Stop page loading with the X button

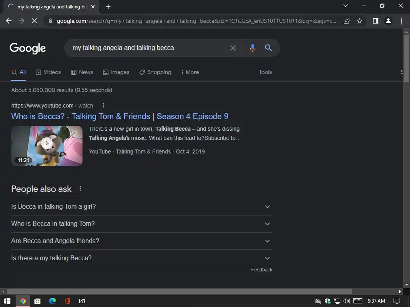coord(34,21)
